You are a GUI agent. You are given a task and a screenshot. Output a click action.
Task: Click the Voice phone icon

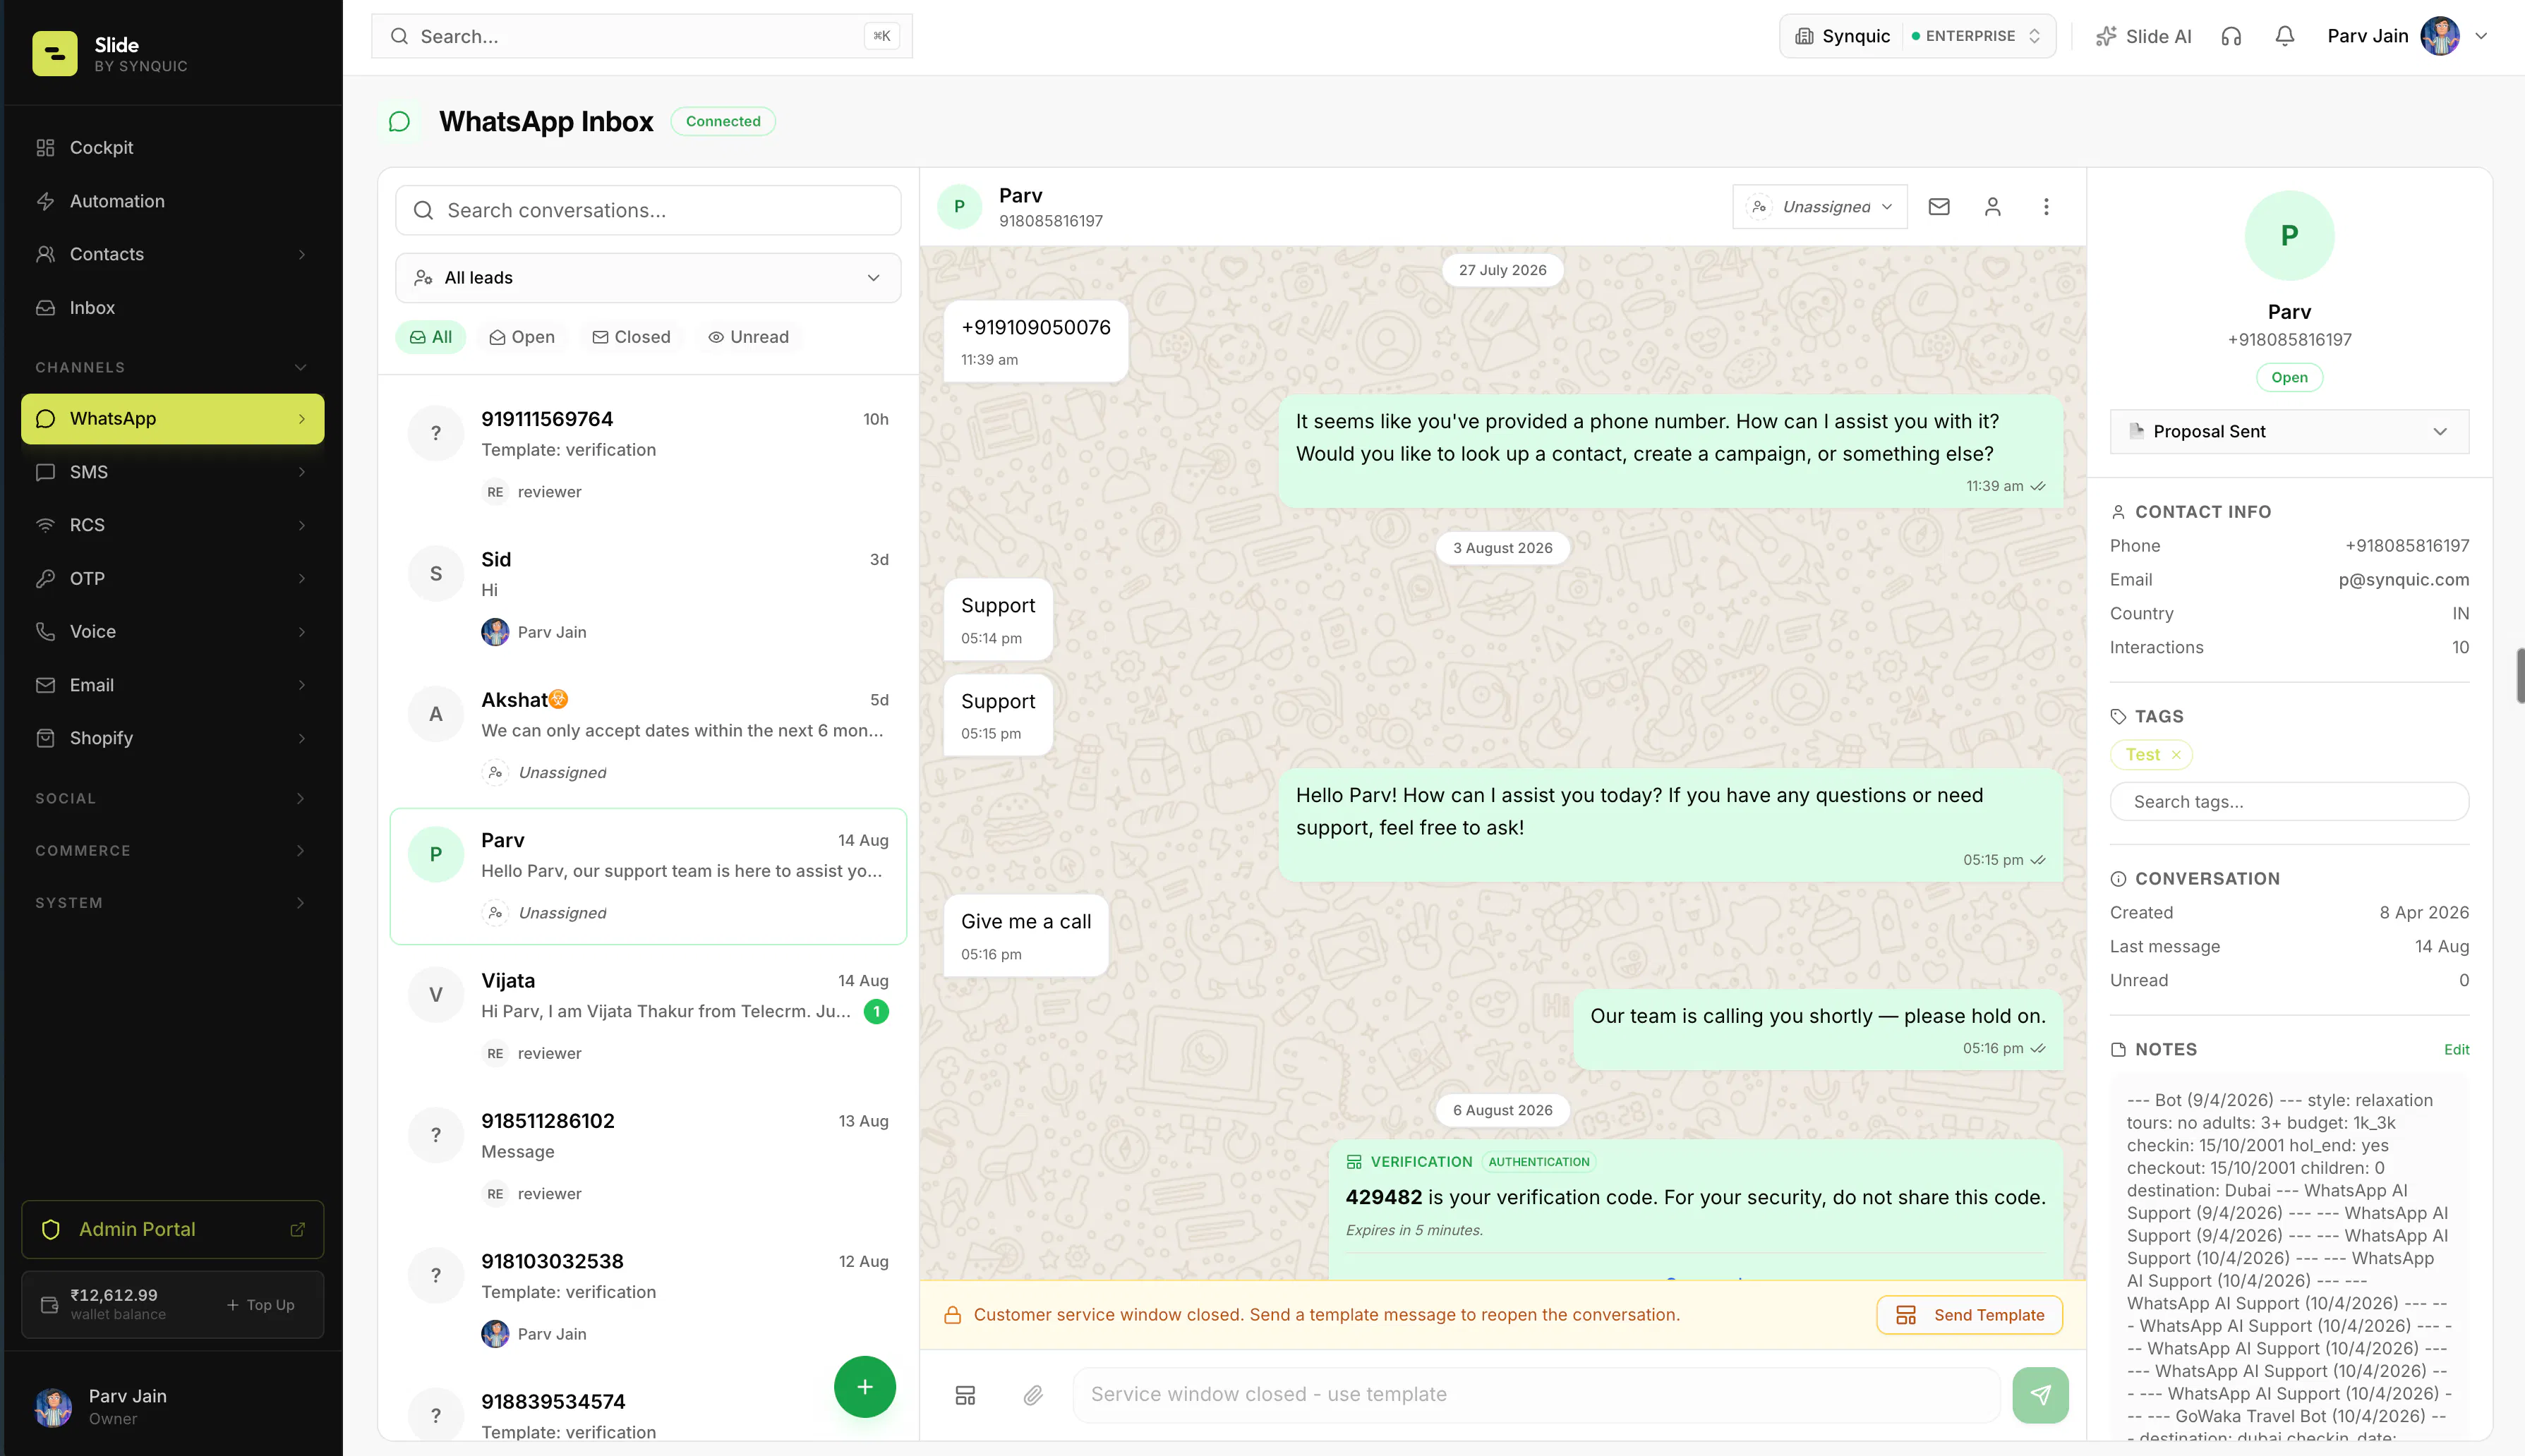[45, 632]
